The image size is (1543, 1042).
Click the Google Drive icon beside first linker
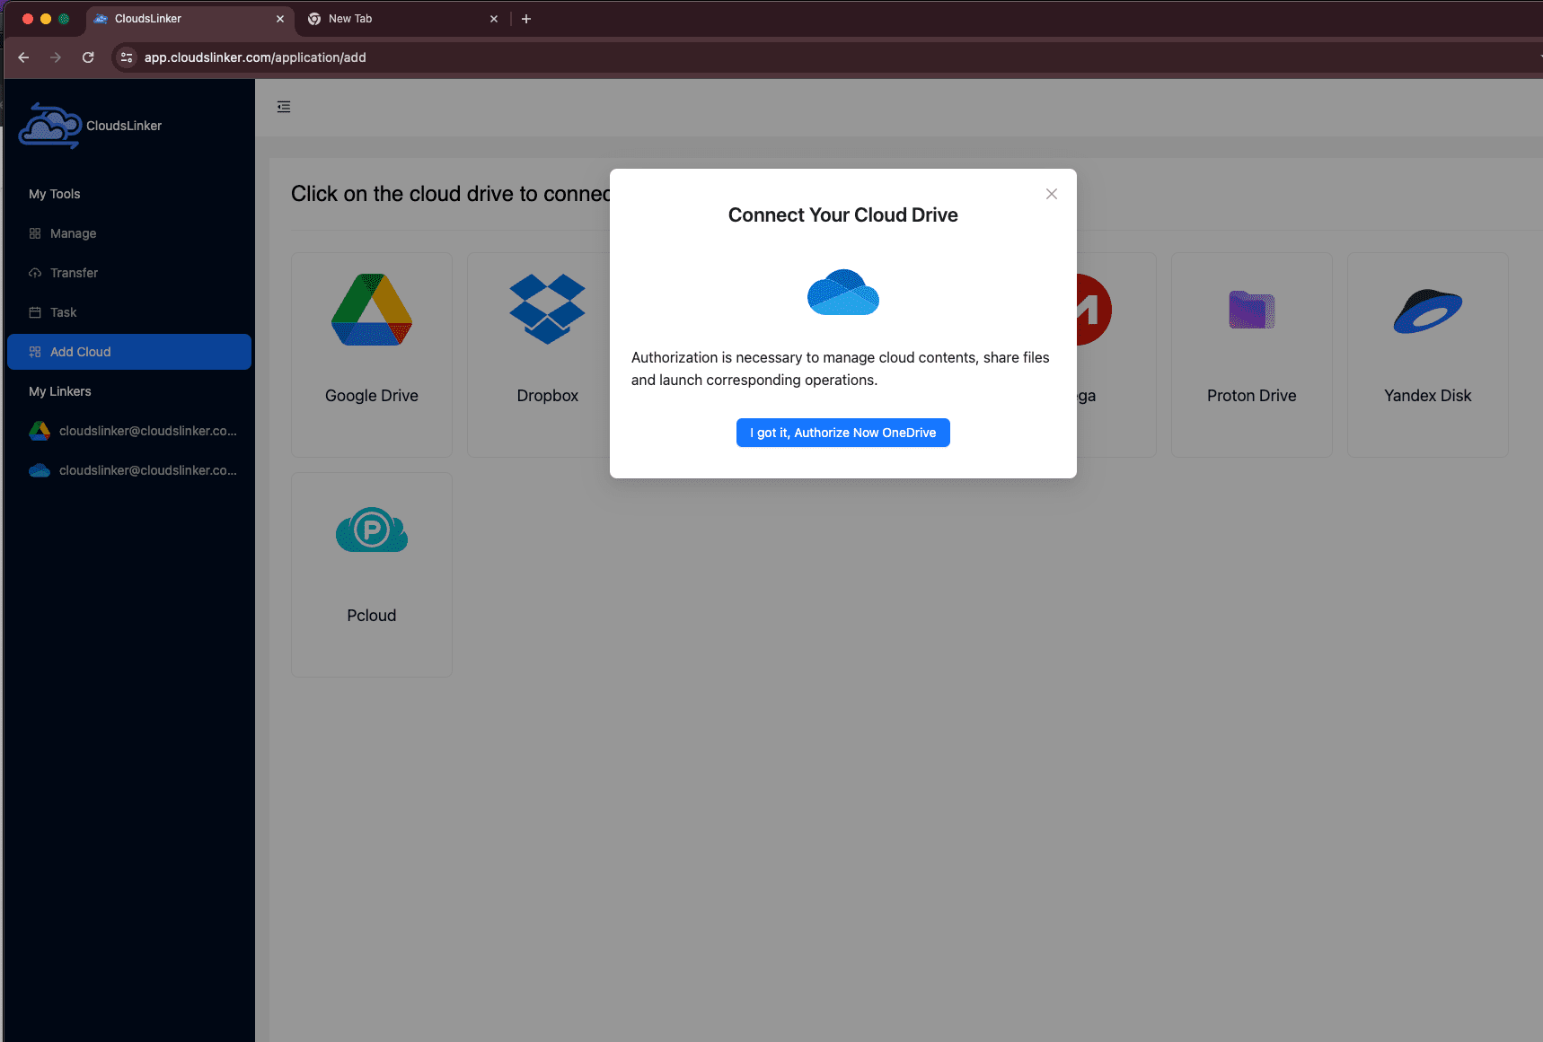pos(40,431)
